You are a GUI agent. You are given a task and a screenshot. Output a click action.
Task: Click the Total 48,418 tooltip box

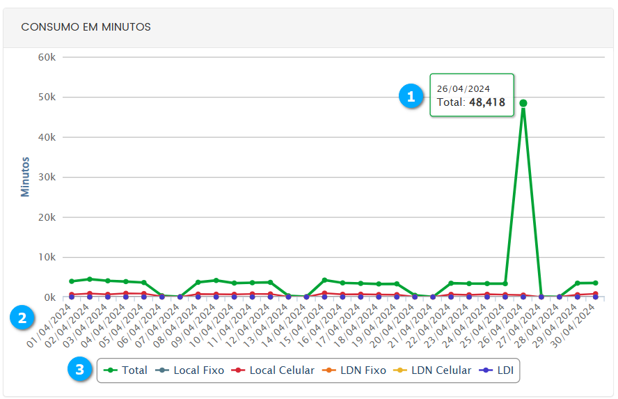471,95
